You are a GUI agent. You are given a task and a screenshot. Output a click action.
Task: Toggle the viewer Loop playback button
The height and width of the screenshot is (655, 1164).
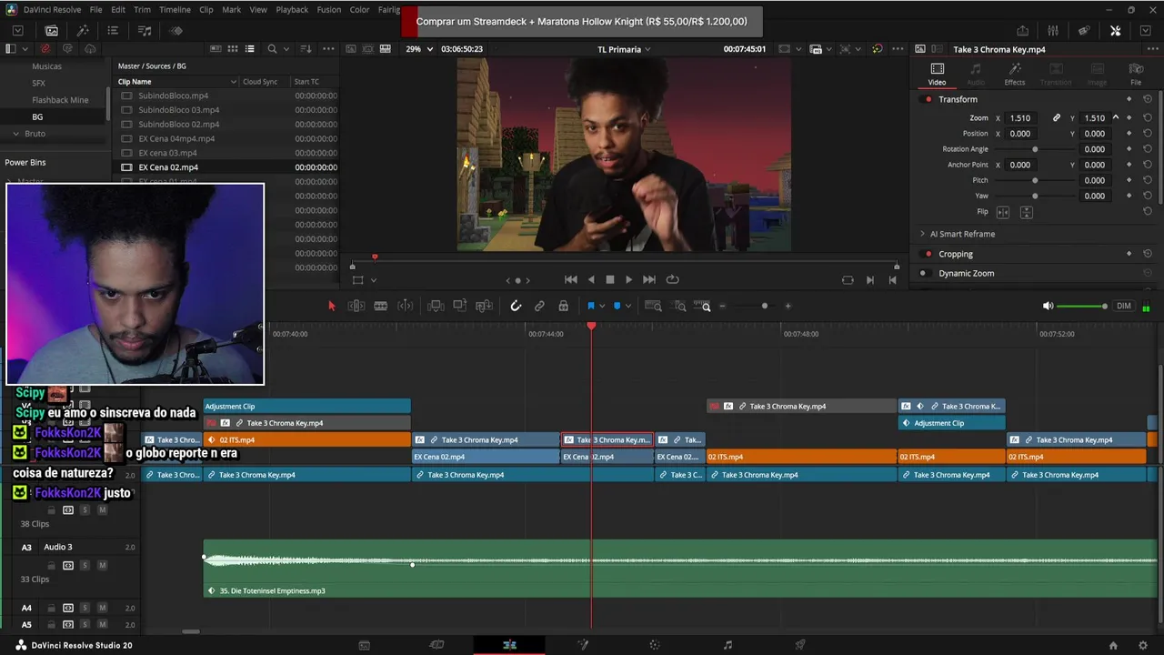pyautogui.click(x=672, y=279)
